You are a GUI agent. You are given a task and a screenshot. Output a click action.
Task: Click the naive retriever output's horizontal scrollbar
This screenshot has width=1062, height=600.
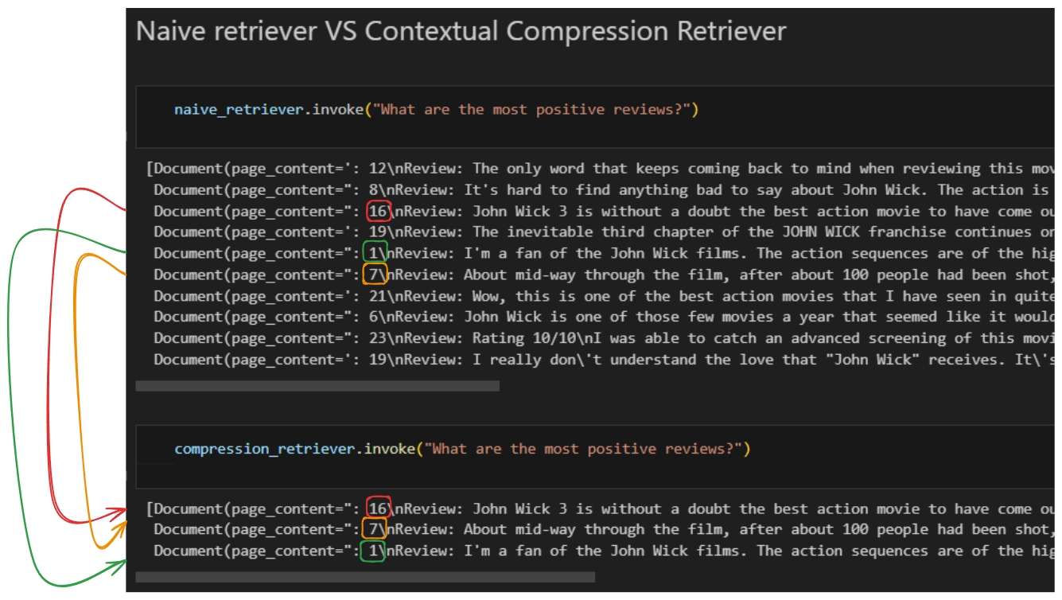(x=317, y=386)
